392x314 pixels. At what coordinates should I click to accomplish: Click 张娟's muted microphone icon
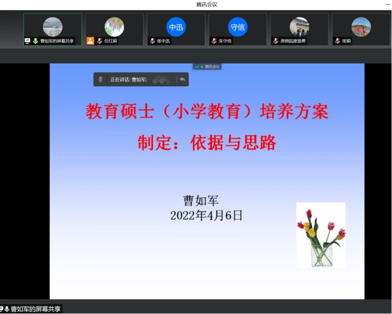pyautogui.click(x=338, y=41)
